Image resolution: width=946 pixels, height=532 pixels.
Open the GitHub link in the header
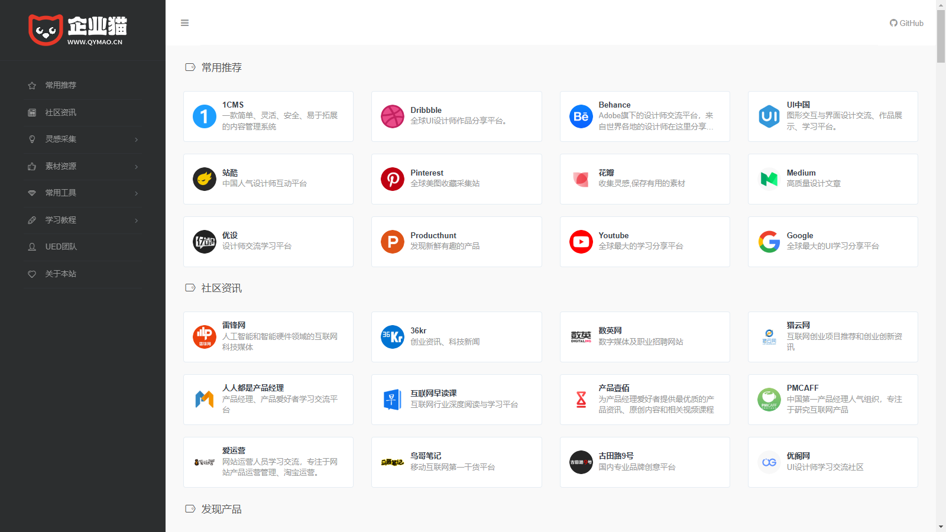pyautogui.click(x=906, y=23)
